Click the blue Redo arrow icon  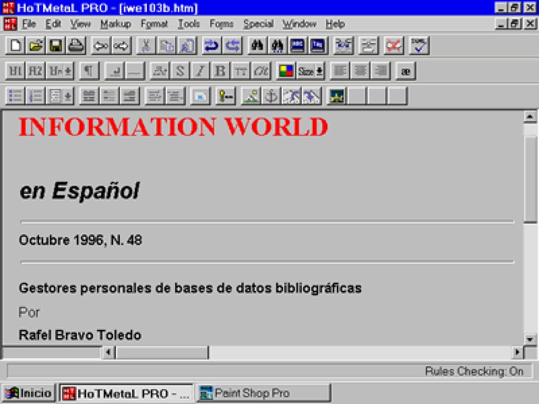pos(232,46)
